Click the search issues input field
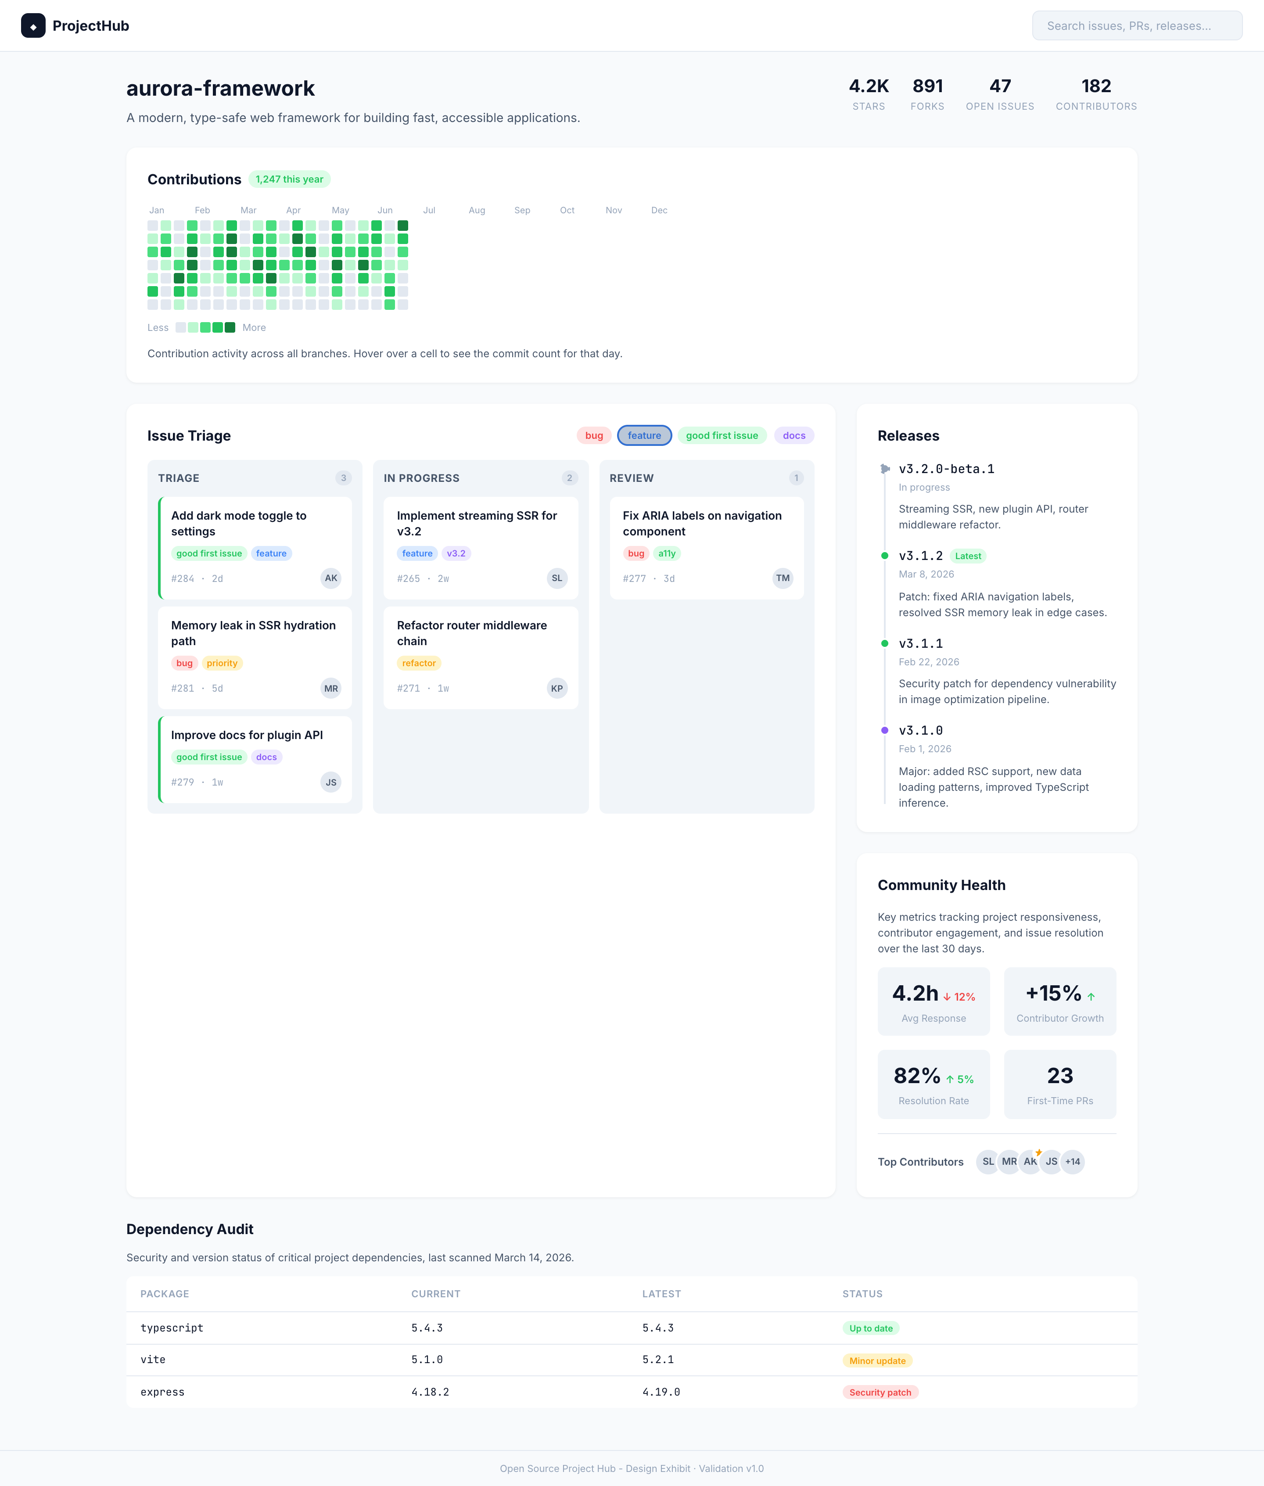Screen dimensions: 1264x1486 tap(1136, 26)
